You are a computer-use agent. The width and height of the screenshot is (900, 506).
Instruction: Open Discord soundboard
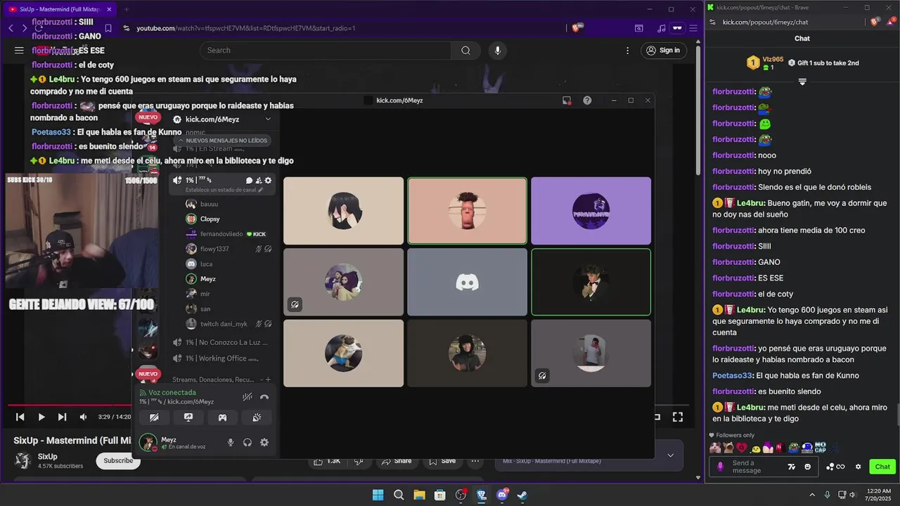(257, 417)
